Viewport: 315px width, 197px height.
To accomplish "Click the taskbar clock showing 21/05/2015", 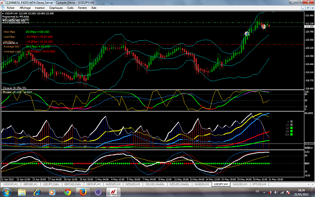I will [301, 192].
